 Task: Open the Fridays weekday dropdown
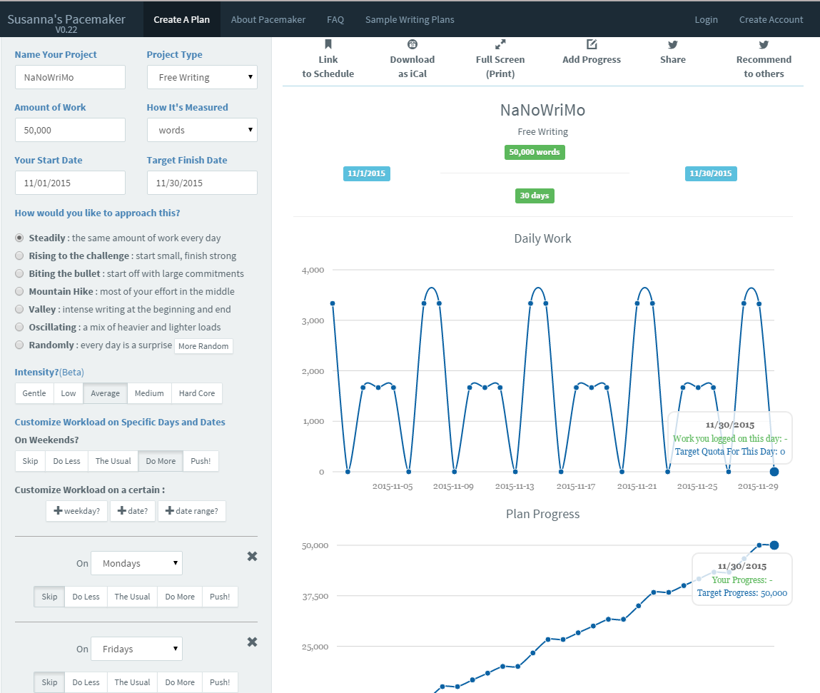pyautogui.click(x=136, y=649)
